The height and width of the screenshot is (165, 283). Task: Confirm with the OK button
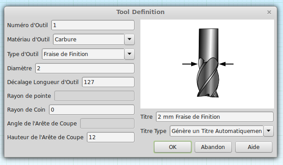pos(173,147)
